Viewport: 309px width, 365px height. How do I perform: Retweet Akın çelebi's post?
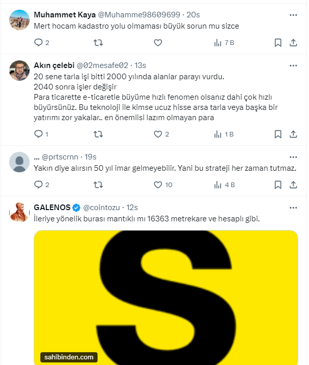pos(99,134)
